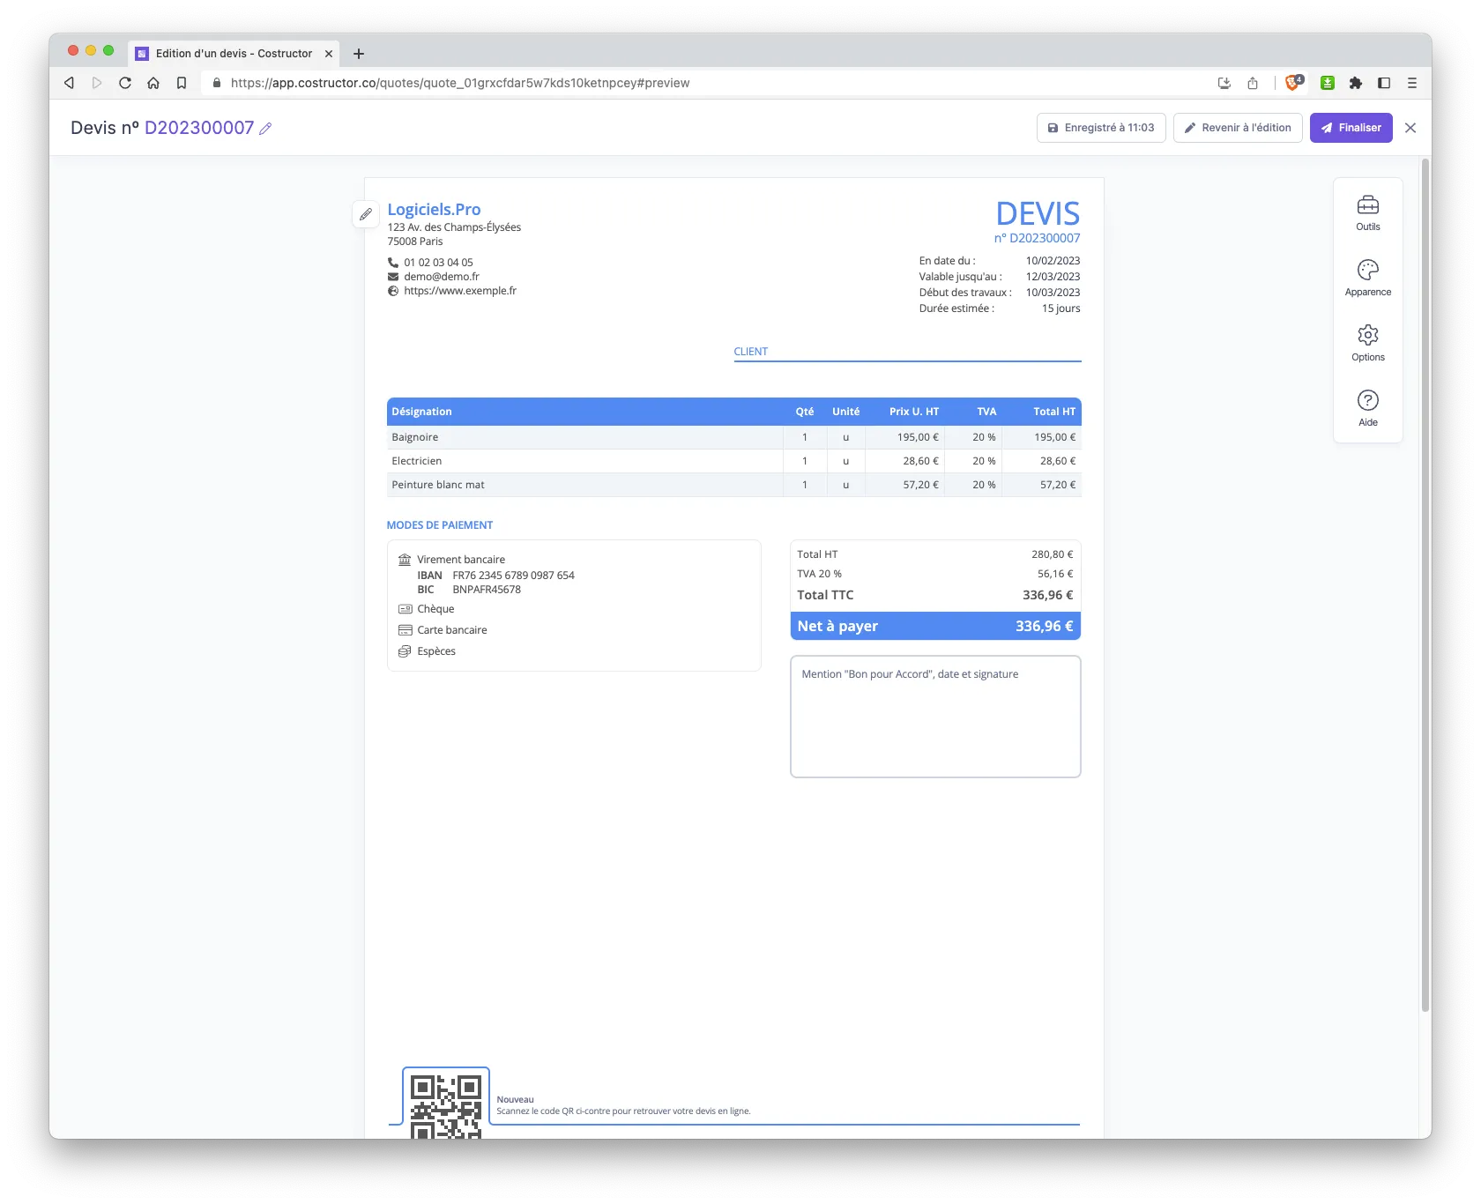Click the Finaliser button

[x=1351, y=128]
